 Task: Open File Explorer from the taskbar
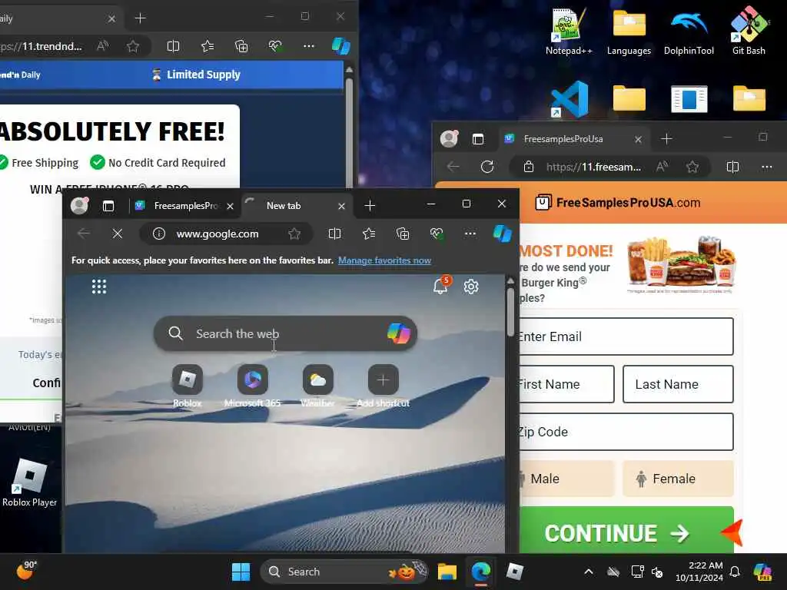447,572
